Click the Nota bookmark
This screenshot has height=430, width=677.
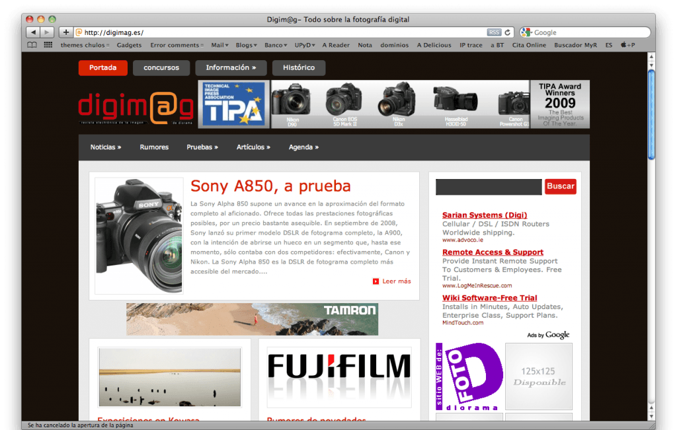365,45
